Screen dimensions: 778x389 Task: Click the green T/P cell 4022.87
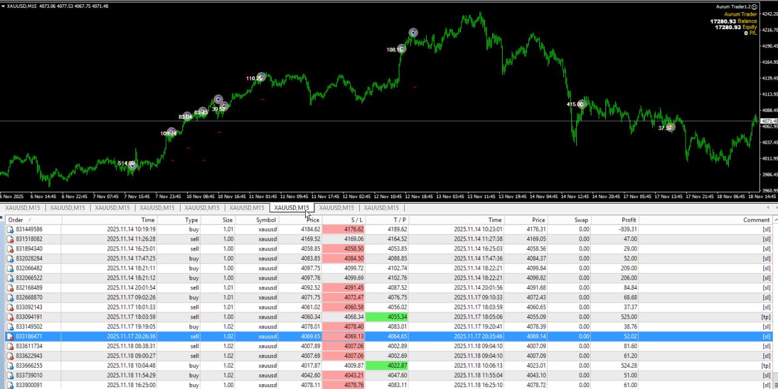click(387, 366)
